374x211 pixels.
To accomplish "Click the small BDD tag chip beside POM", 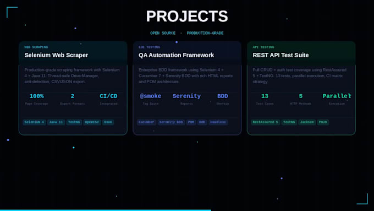I will 202,122.
